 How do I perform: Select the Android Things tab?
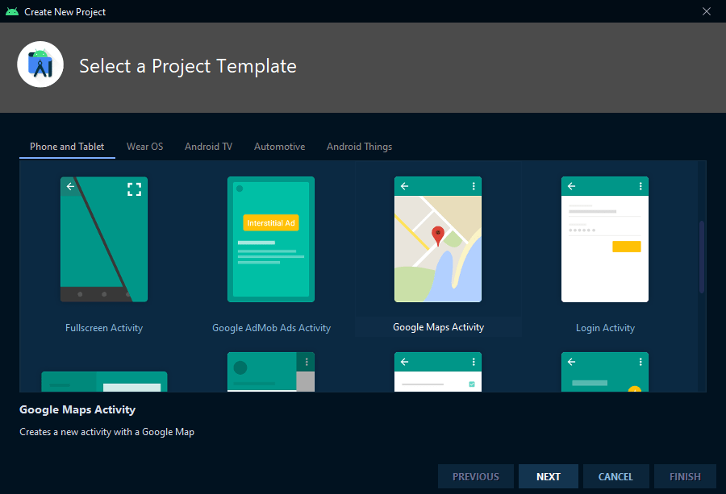359,147
